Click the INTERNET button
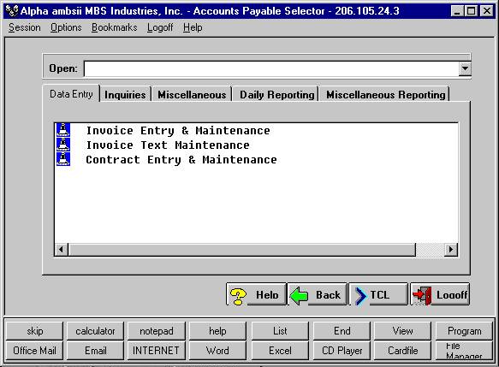Viewport: 499px width, 367px height. (156, 351)
